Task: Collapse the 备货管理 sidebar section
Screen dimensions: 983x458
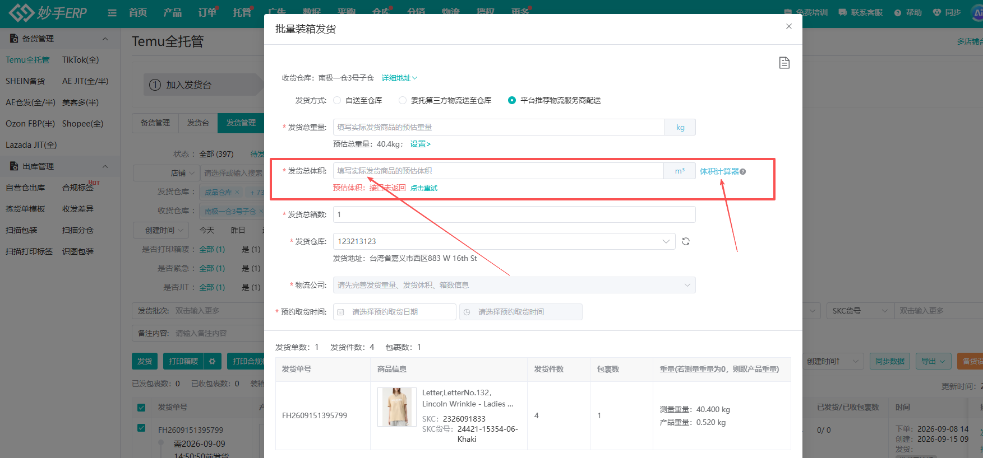Action: coord(105,39)
